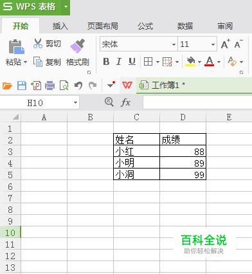Select cell containing 小明

(136, 163)
